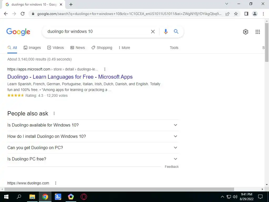Open the network icon in system tray

pos(229,197)
